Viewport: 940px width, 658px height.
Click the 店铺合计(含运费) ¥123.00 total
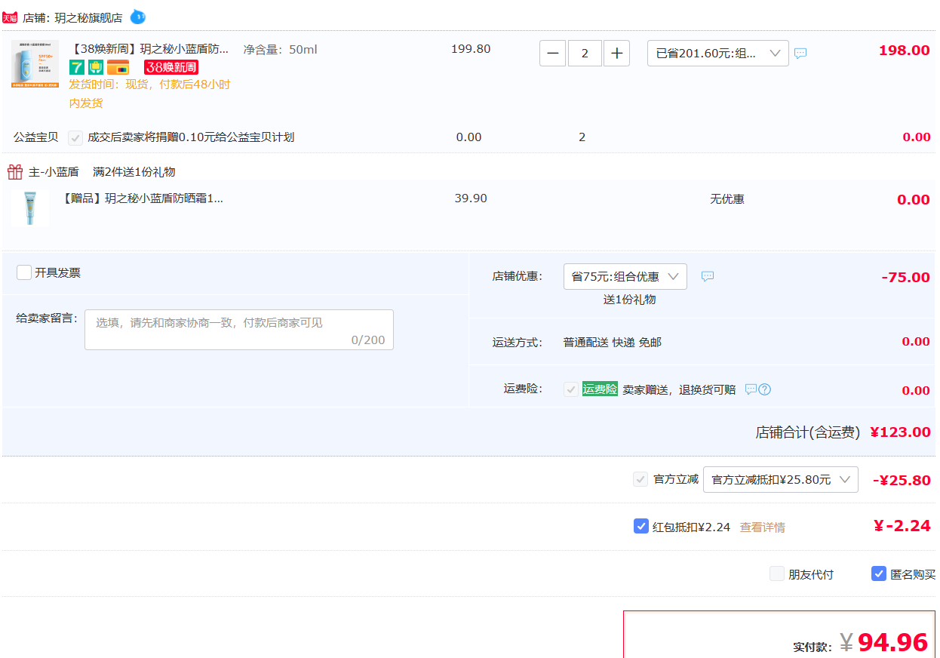pyautogui.click(x=843, y=432)
